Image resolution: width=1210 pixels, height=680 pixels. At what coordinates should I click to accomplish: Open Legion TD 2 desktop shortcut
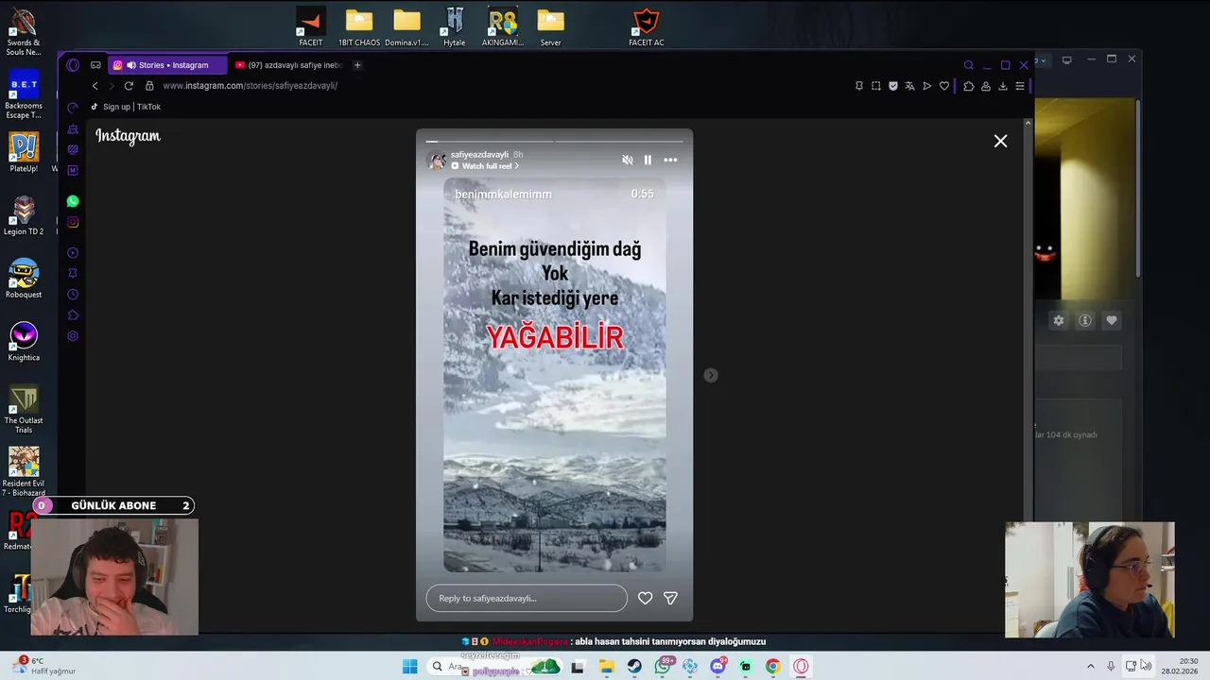click(24, 215)
